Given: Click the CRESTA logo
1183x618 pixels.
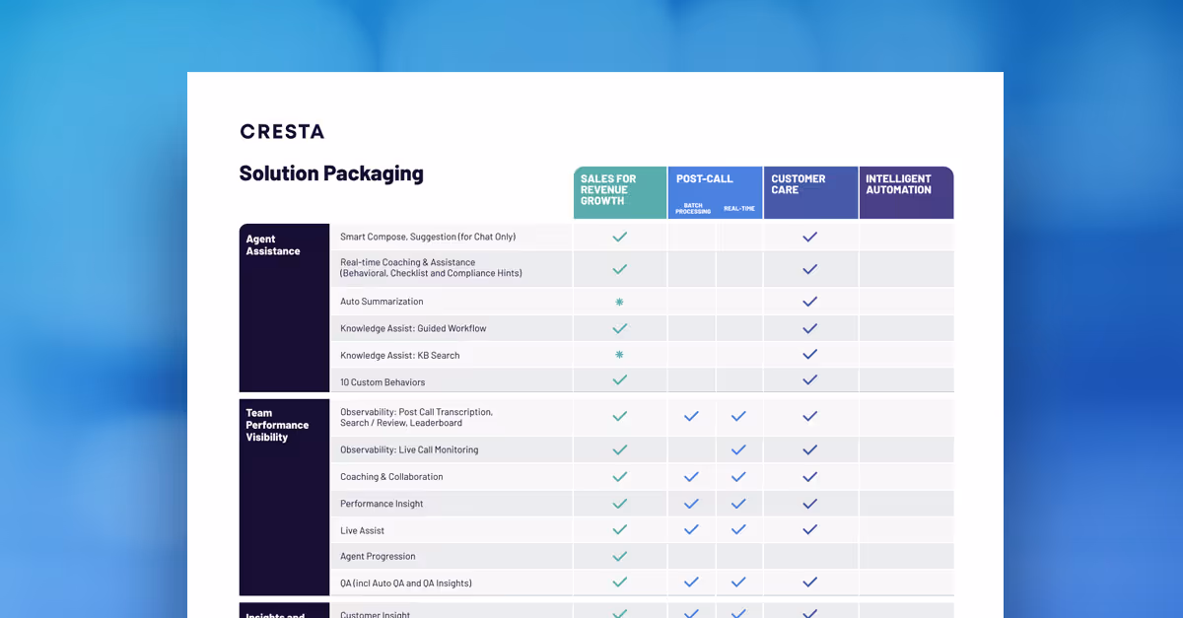Looking at the screenshot, I should click(282, 131).
